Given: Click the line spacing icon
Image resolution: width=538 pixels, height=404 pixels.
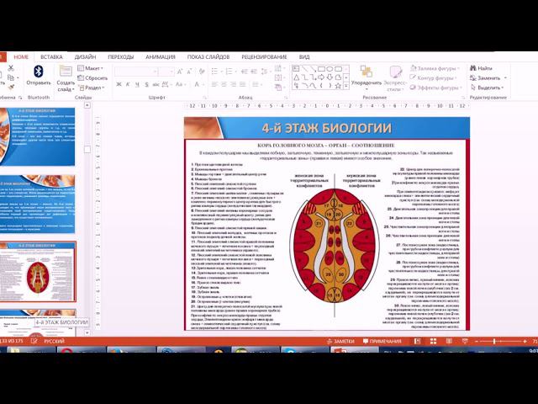Looking at the screenshot, I should [x=264, y=72].
